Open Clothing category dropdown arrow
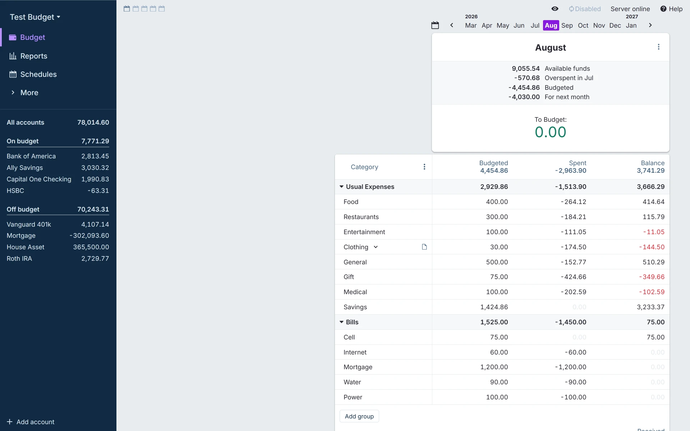The width and height of the screenshot is (690, 431). (376, 247)
